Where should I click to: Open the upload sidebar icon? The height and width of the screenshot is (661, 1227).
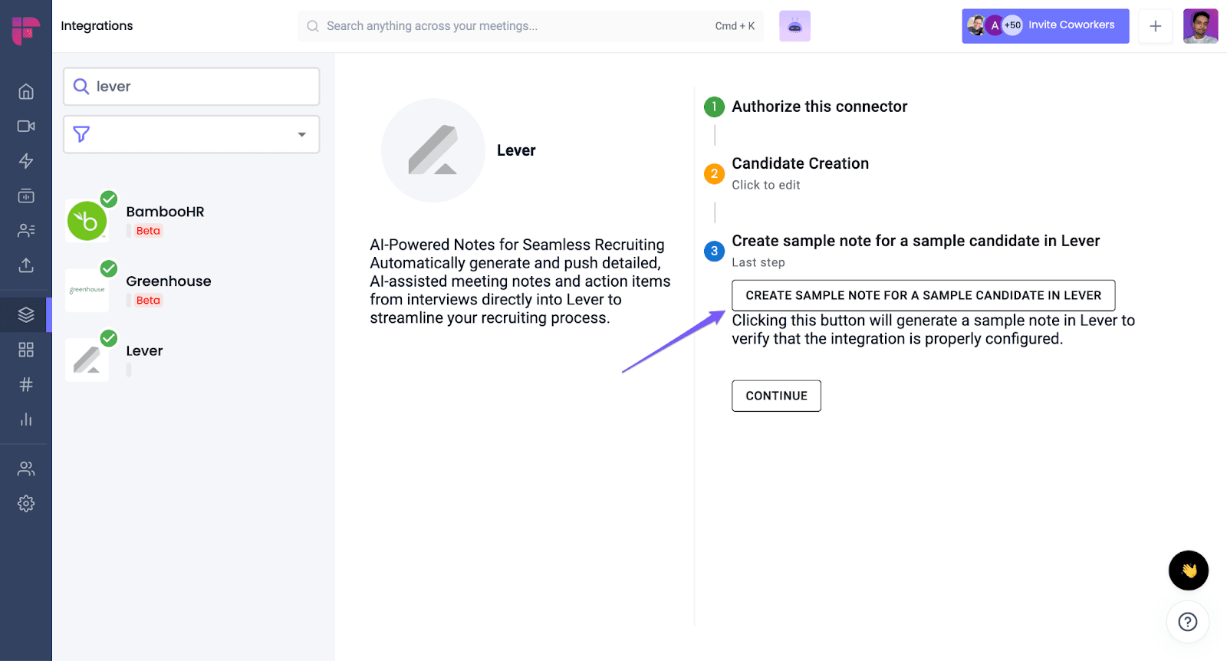[x=26, y=265]
